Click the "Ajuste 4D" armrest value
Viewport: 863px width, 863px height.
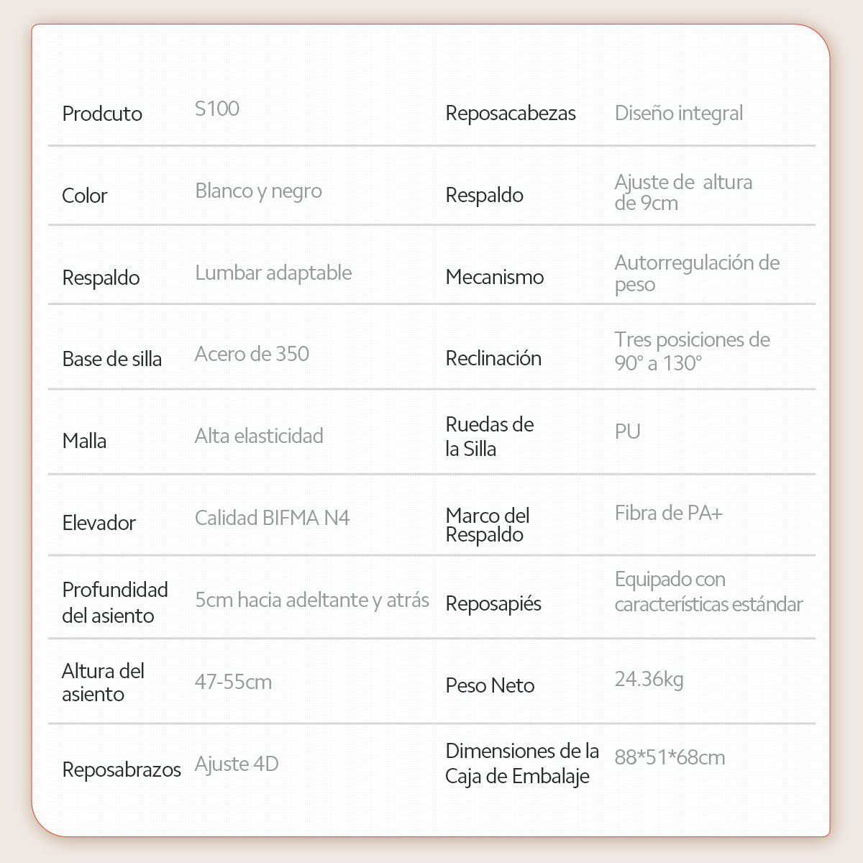coord(237,764)
